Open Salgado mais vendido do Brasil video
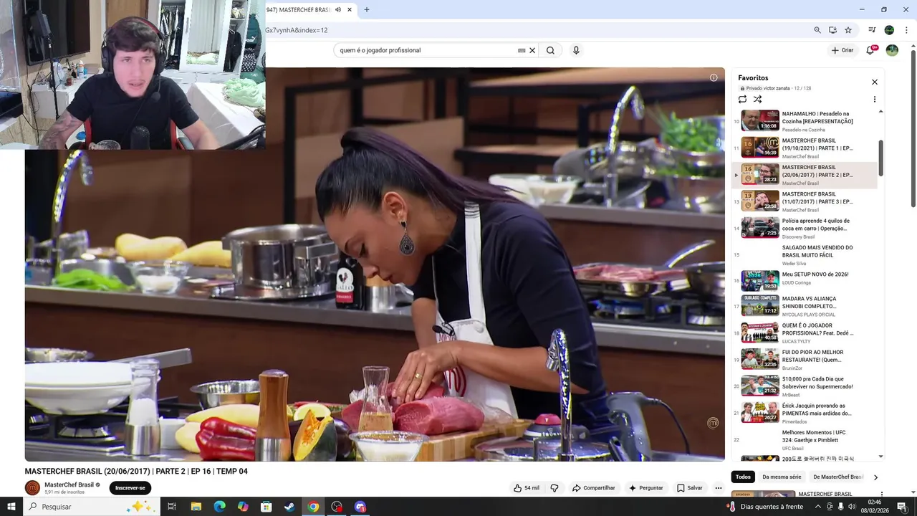Image resolution: width=917 pixels, height=516 pixels. pyautogui.click(x=805, y=255)
